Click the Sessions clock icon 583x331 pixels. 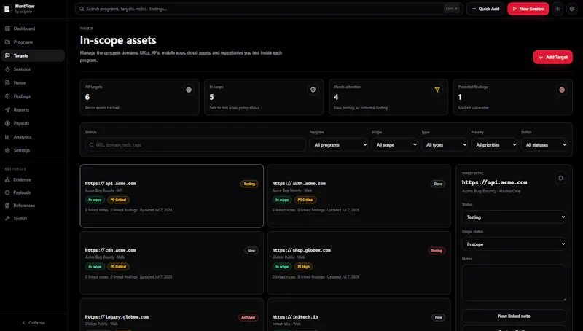click(x=7, y=69)
